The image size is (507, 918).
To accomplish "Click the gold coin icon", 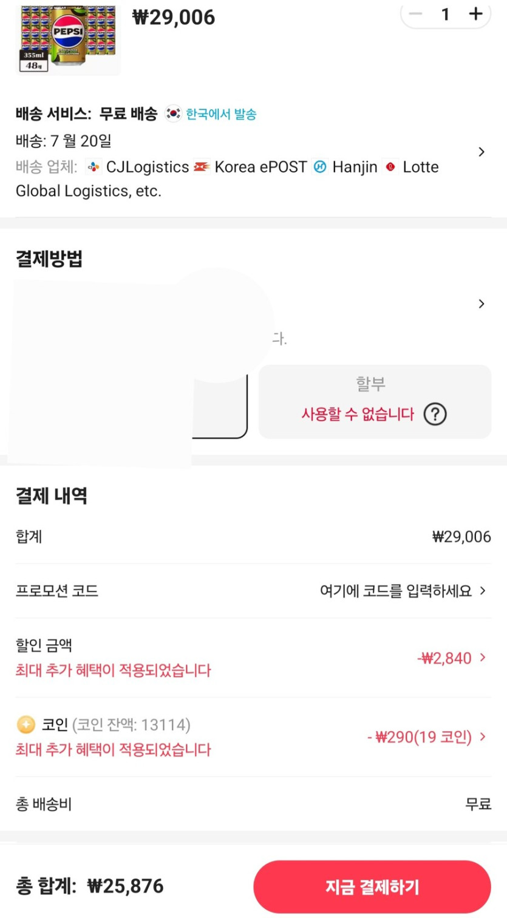I will click(x=26, y=724).
